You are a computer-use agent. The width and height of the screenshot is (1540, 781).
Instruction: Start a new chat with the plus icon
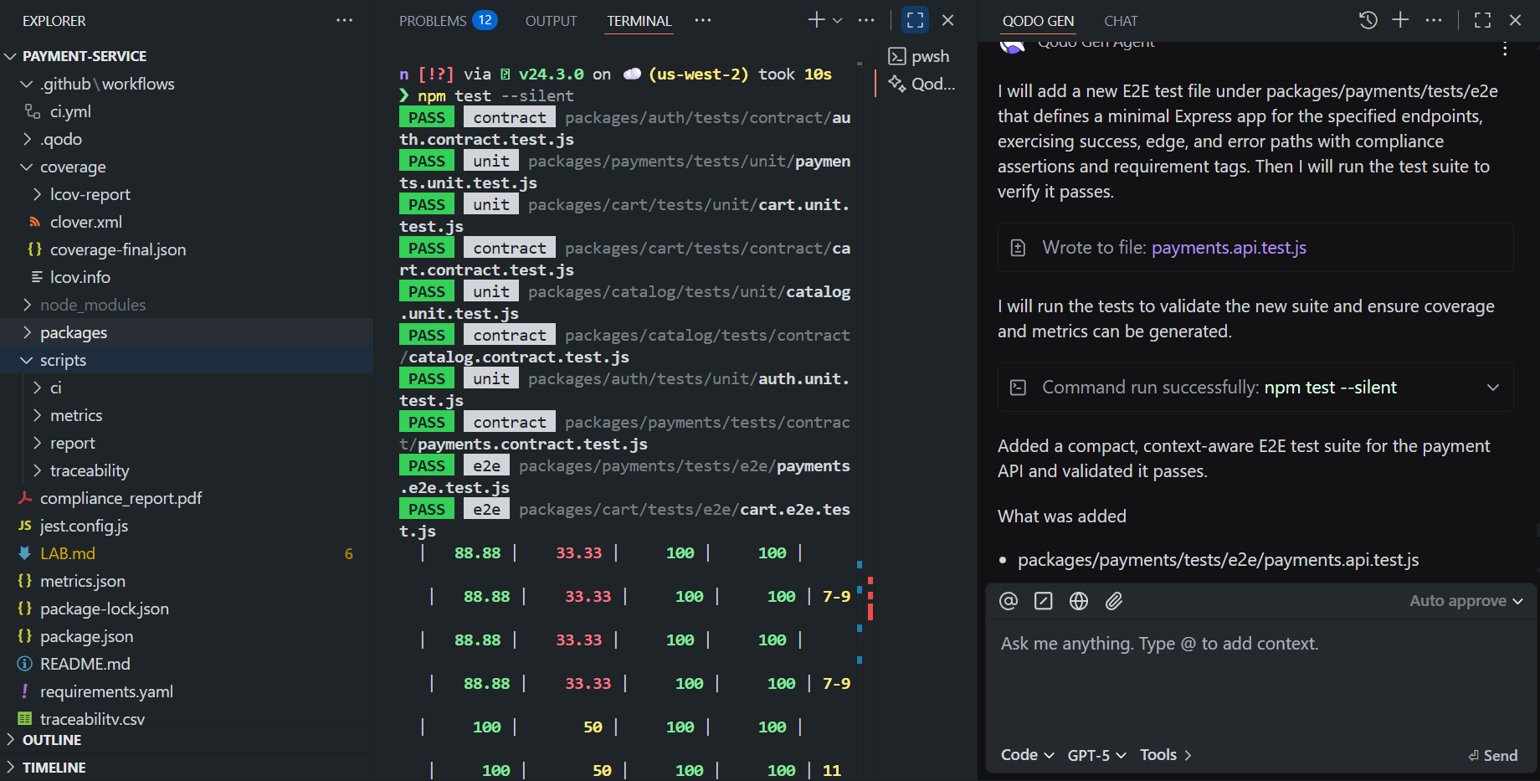(x=1400, y=20)
